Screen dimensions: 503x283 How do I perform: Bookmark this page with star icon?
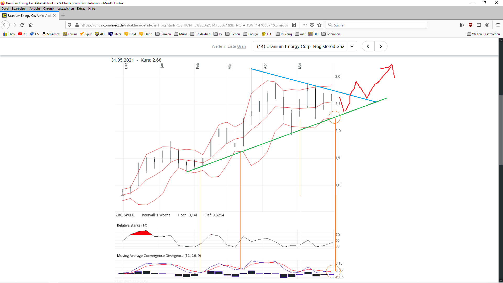[319, 25]
